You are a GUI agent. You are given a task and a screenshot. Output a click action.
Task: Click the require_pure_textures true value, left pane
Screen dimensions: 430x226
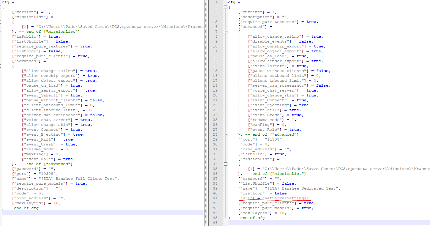pos(86,46)
